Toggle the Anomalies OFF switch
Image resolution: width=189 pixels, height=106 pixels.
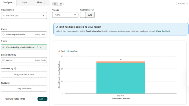(x=87, y=15)
